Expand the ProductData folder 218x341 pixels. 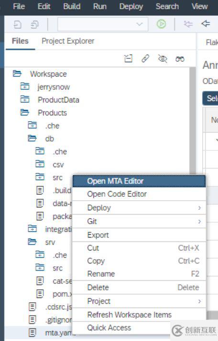tap(25, 100)
